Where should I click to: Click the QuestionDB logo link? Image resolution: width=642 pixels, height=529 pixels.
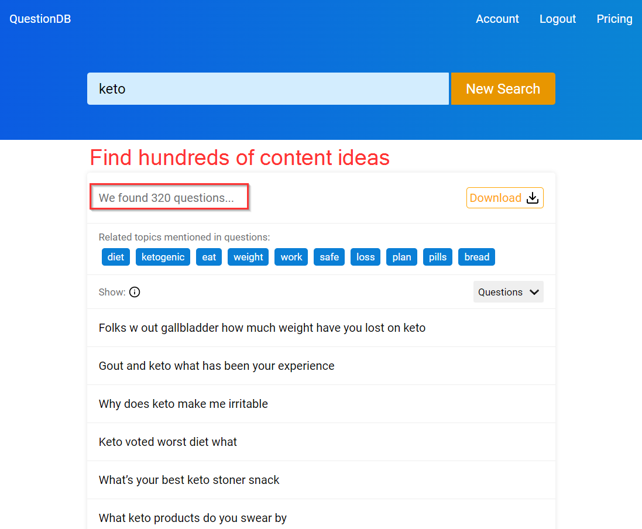40,19
